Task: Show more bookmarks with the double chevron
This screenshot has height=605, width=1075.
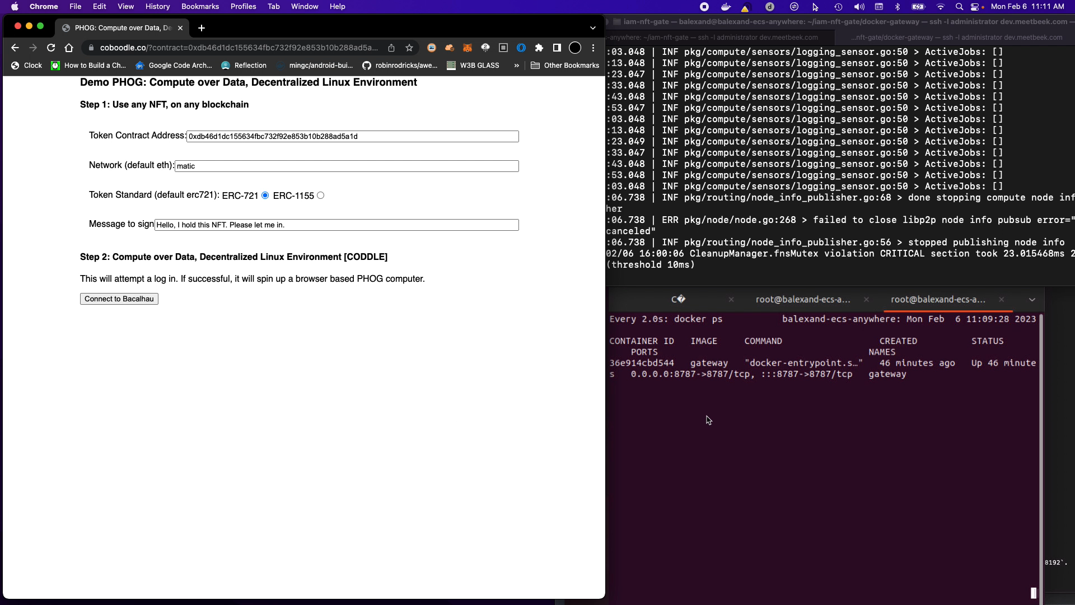Action: pos(516,66)
